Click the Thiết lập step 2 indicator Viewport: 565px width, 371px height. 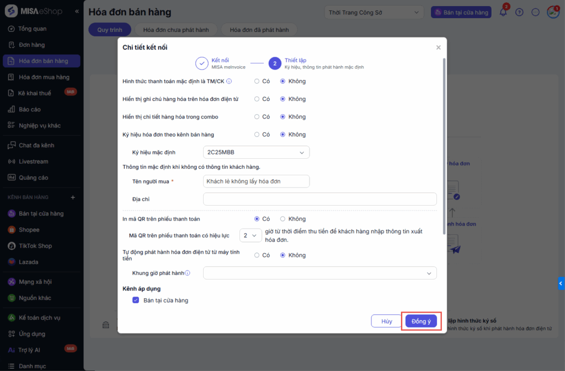pyautogui.click(x=275, y=63)
